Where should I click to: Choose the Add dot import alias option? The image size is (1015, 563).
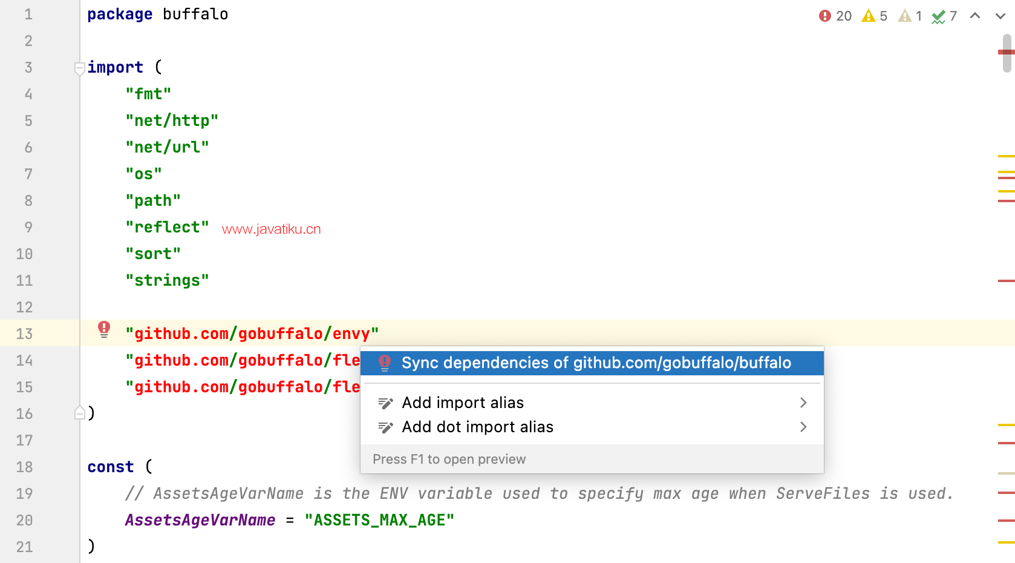[477, 427]
